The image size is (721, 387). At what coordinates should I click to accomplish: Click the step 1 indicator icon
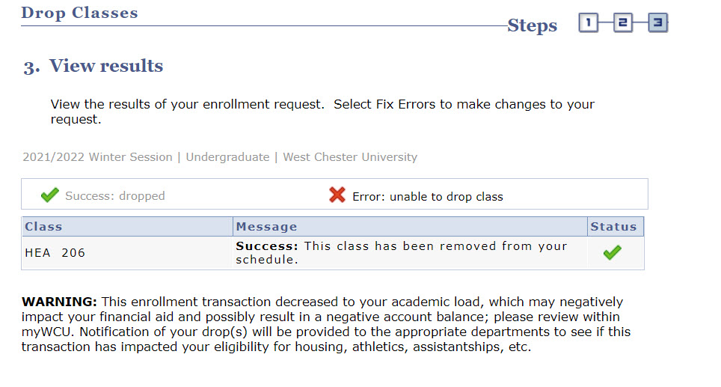(x=589, y=24)
